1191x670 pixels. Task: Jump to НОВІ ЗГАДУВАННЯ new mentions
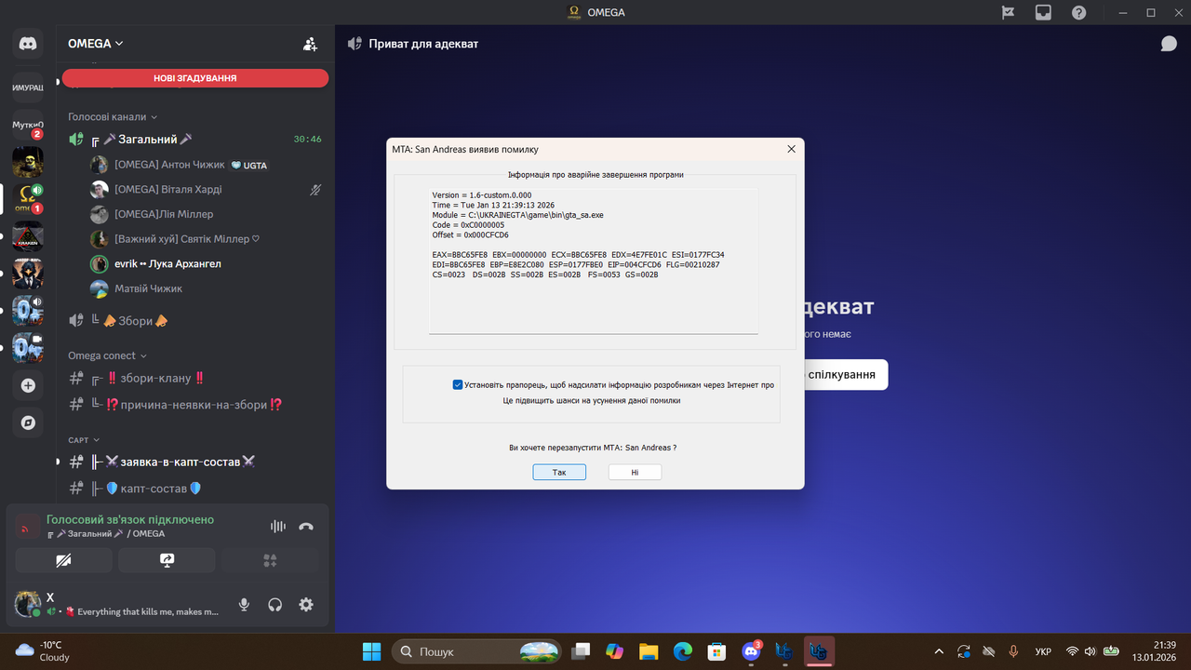pyautogui.click(x=195, y=78)
